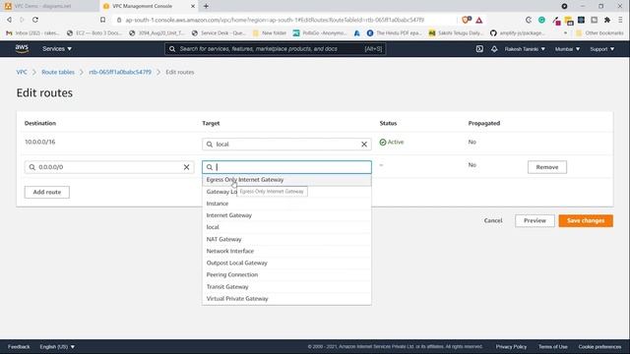Open Brave Shields icon

466,20
